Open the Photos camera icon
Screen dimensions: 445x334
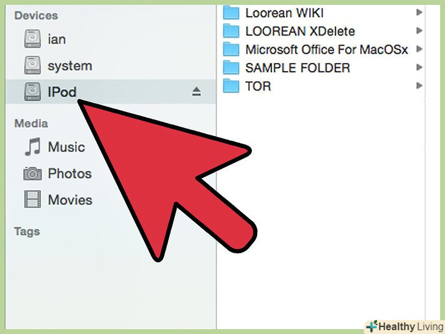tap(32, 173)
